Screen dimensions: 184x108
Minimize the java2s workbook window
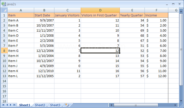point(167,4)
